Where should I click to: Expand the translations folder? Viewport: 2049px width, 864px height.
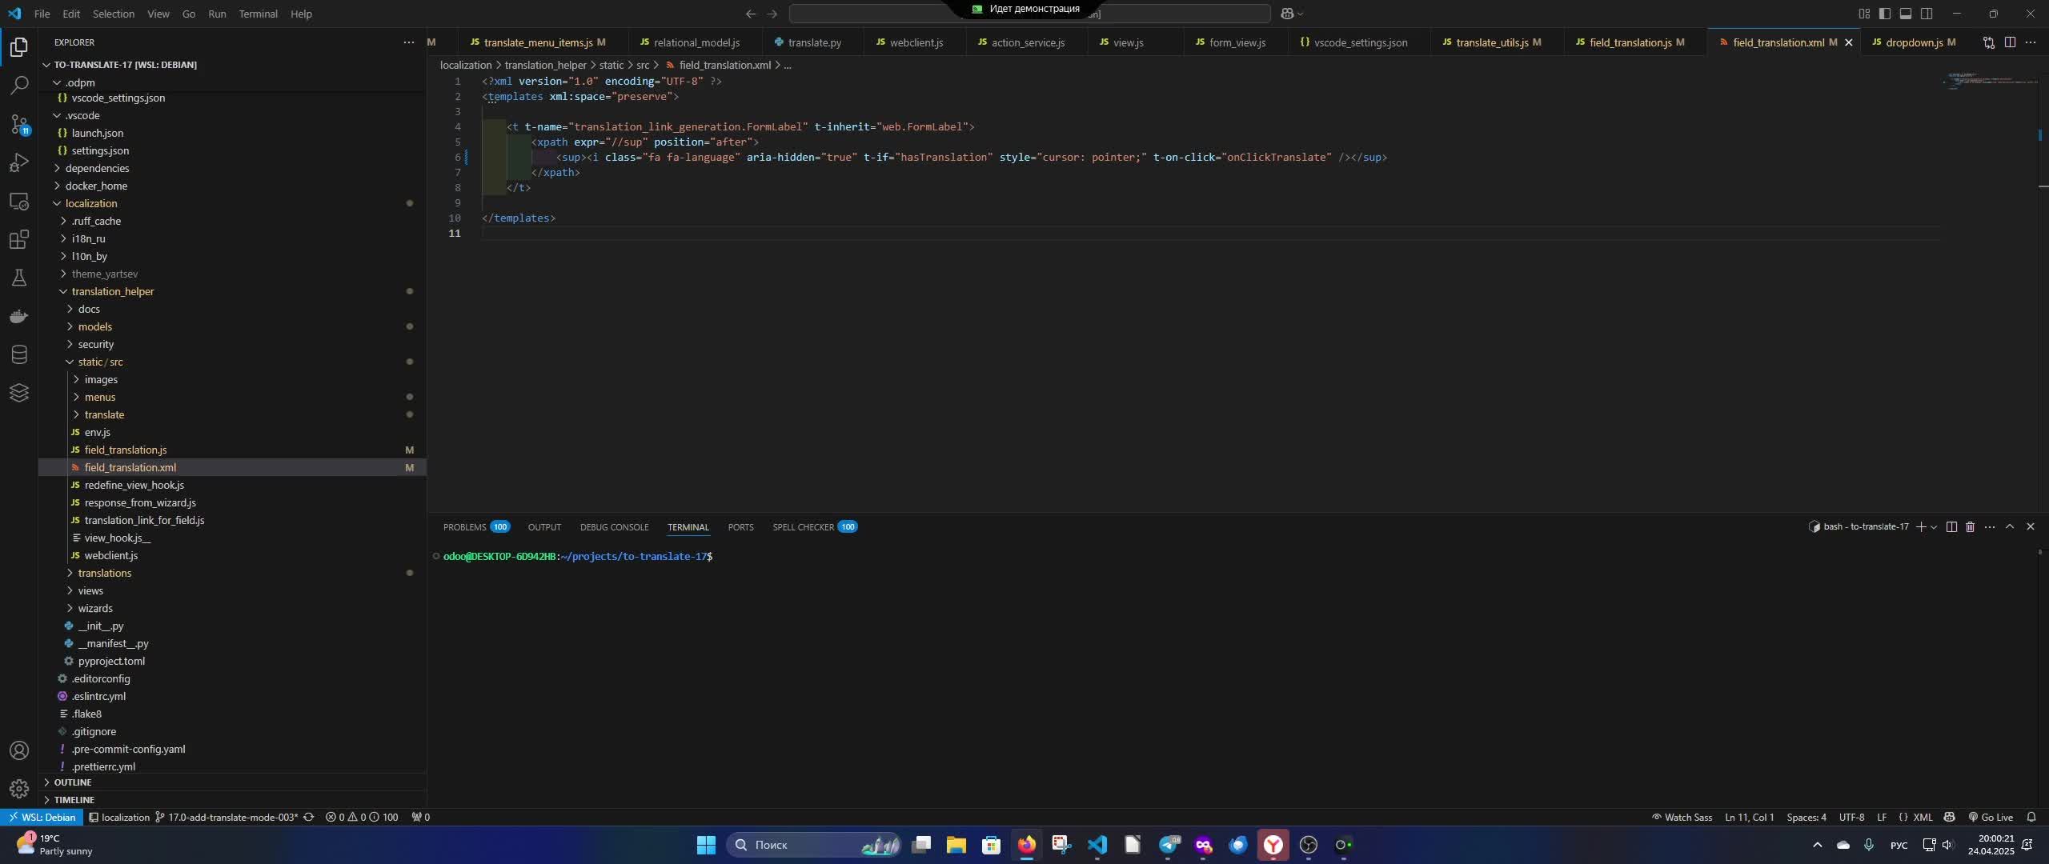104,573
